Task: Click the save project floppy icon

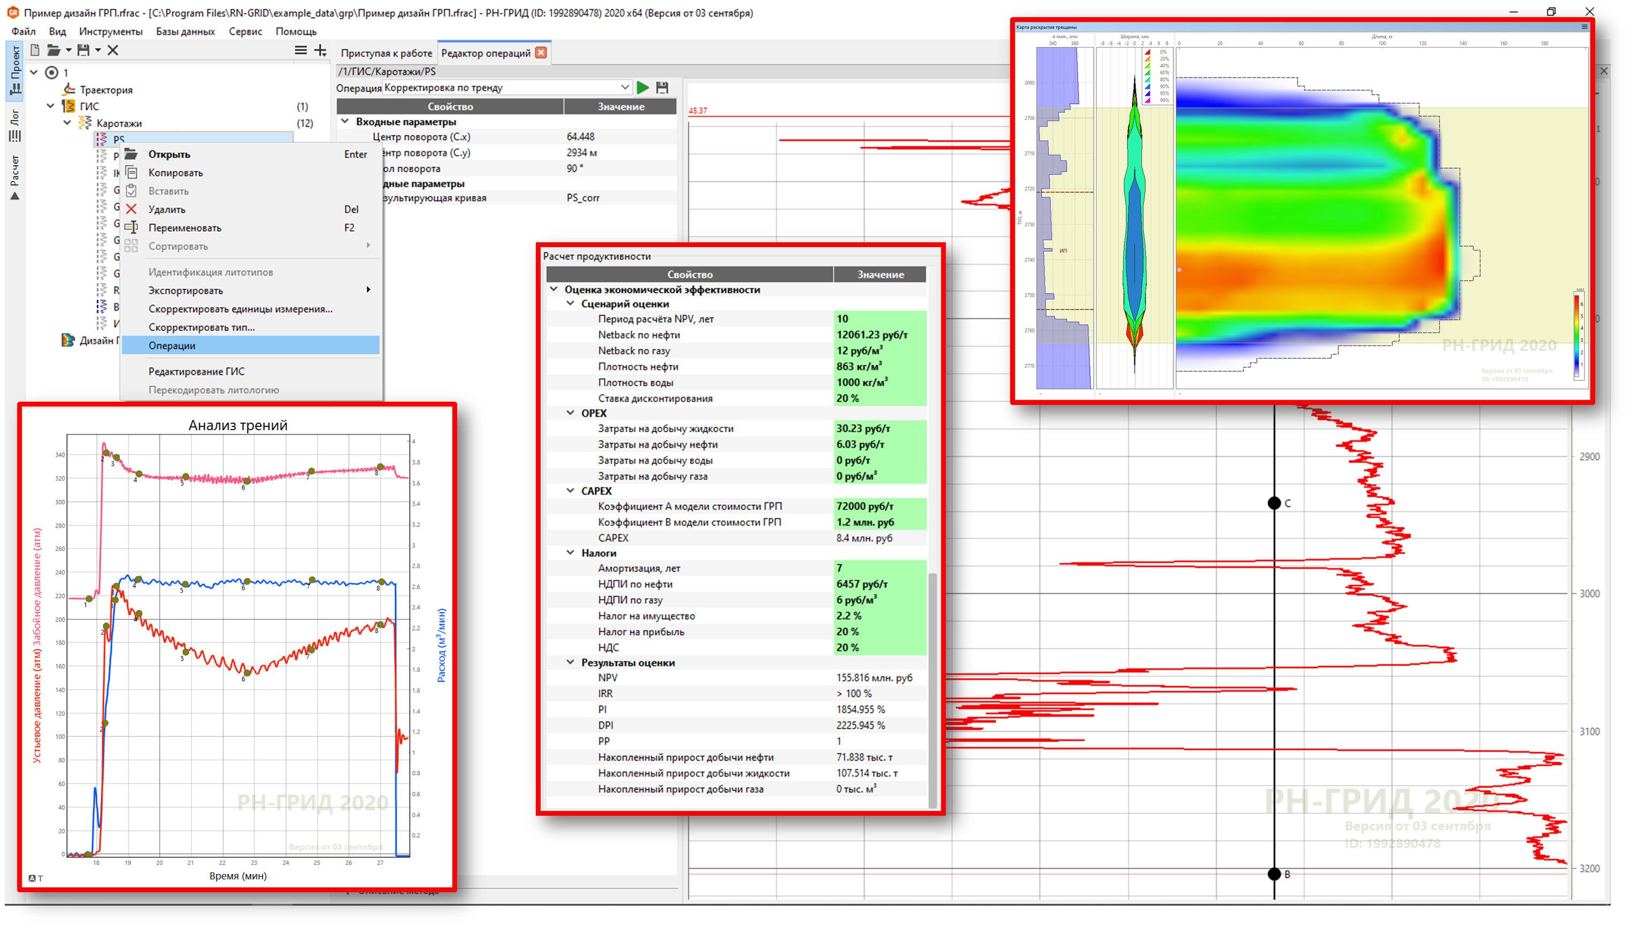Action: 84,50
